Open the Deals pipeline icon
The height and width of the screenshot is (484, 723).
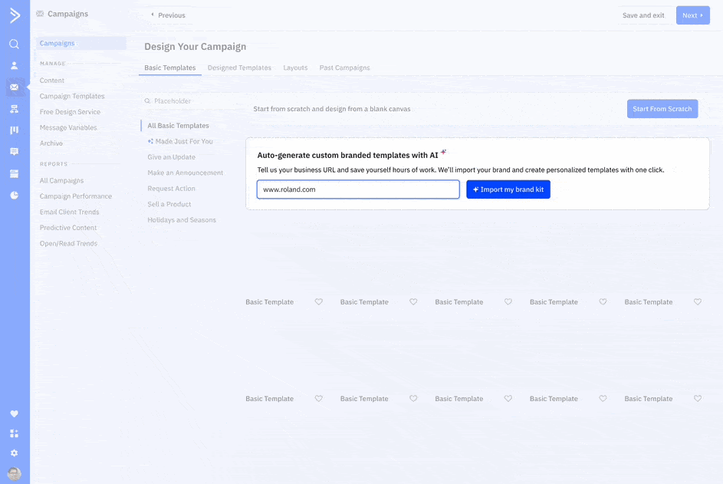14,130
